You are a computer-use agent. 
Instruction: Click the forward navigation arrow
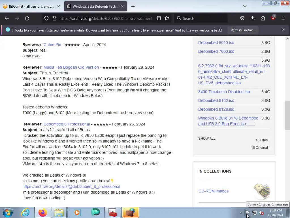[x=17, y=18]
